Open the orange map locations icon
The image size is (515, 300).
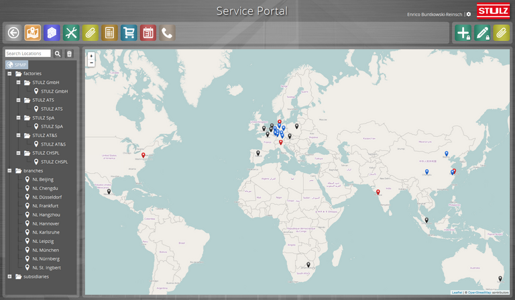point(32,33)
